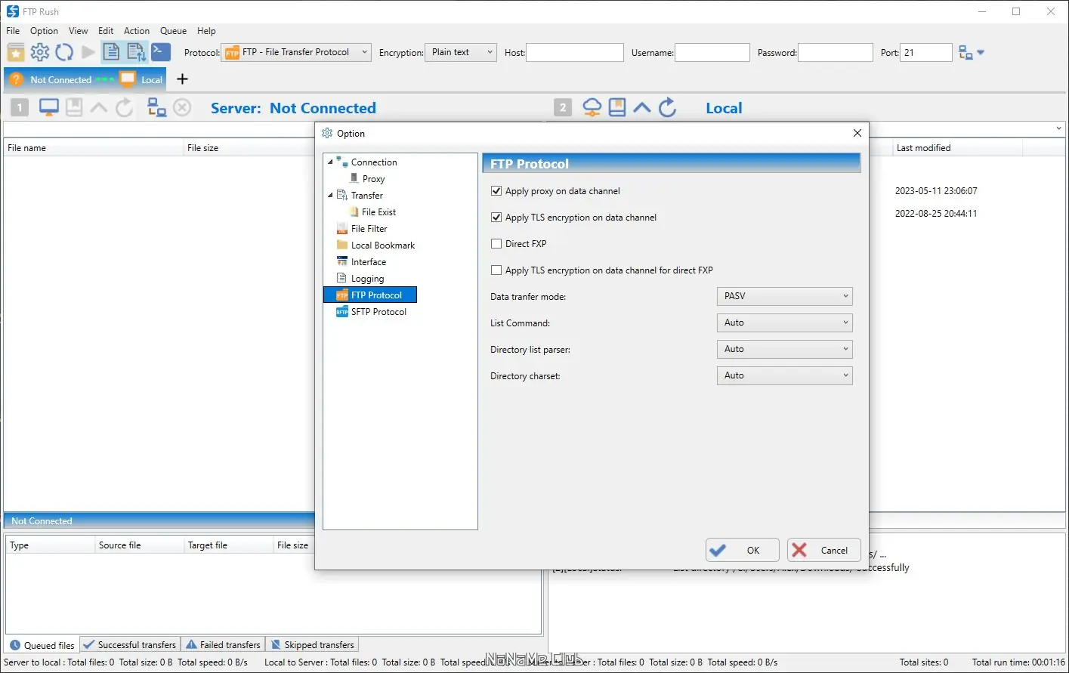
Task: Open the Queue menu
Action: pyautogui.click(x=173, y=31)
